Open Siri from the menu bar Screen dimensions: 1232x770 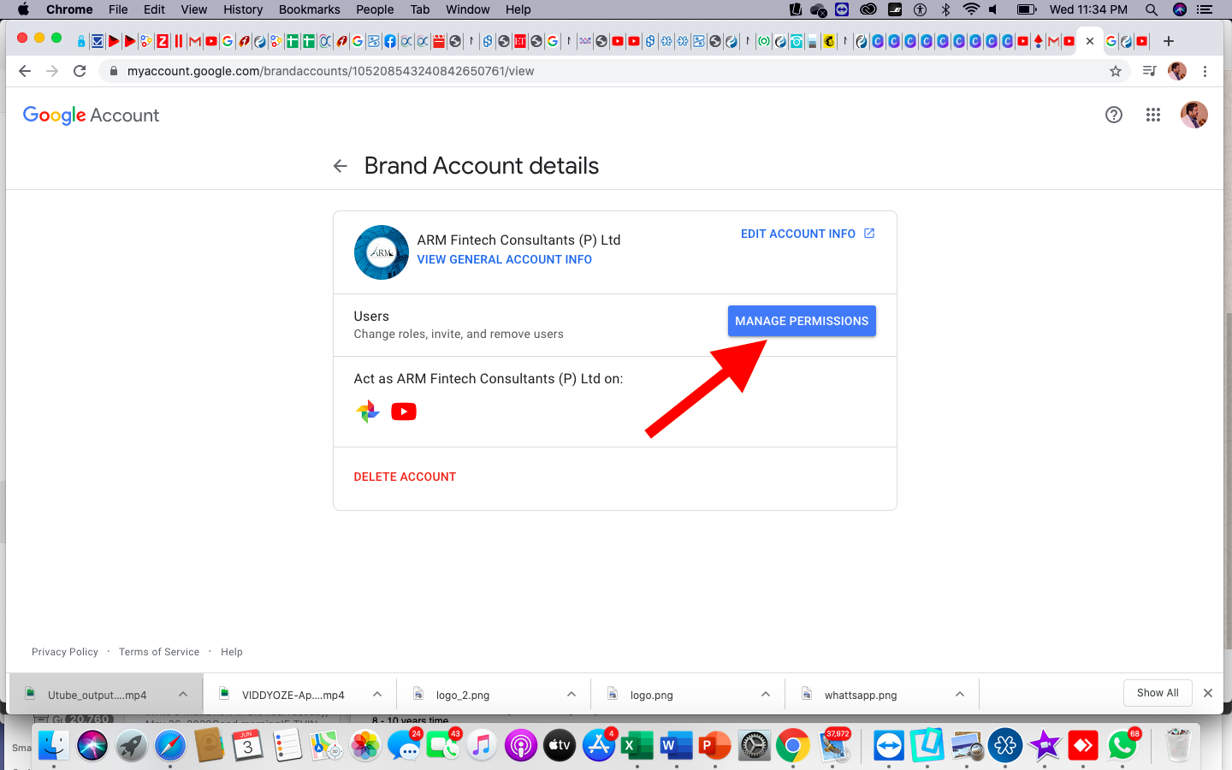(1180, 9)
